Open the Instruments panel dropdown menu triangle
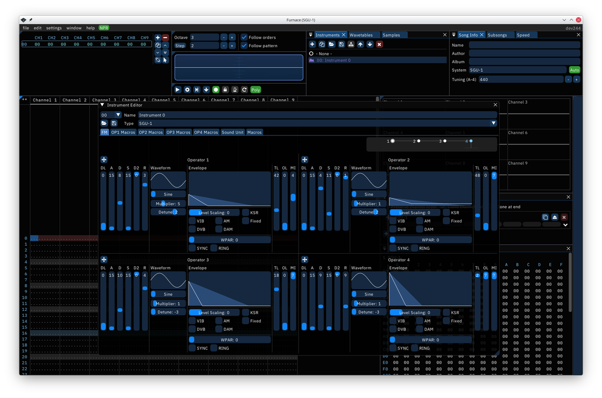Image resolution: width=602 pixels, height=398 pixels. tap(311, 35)
